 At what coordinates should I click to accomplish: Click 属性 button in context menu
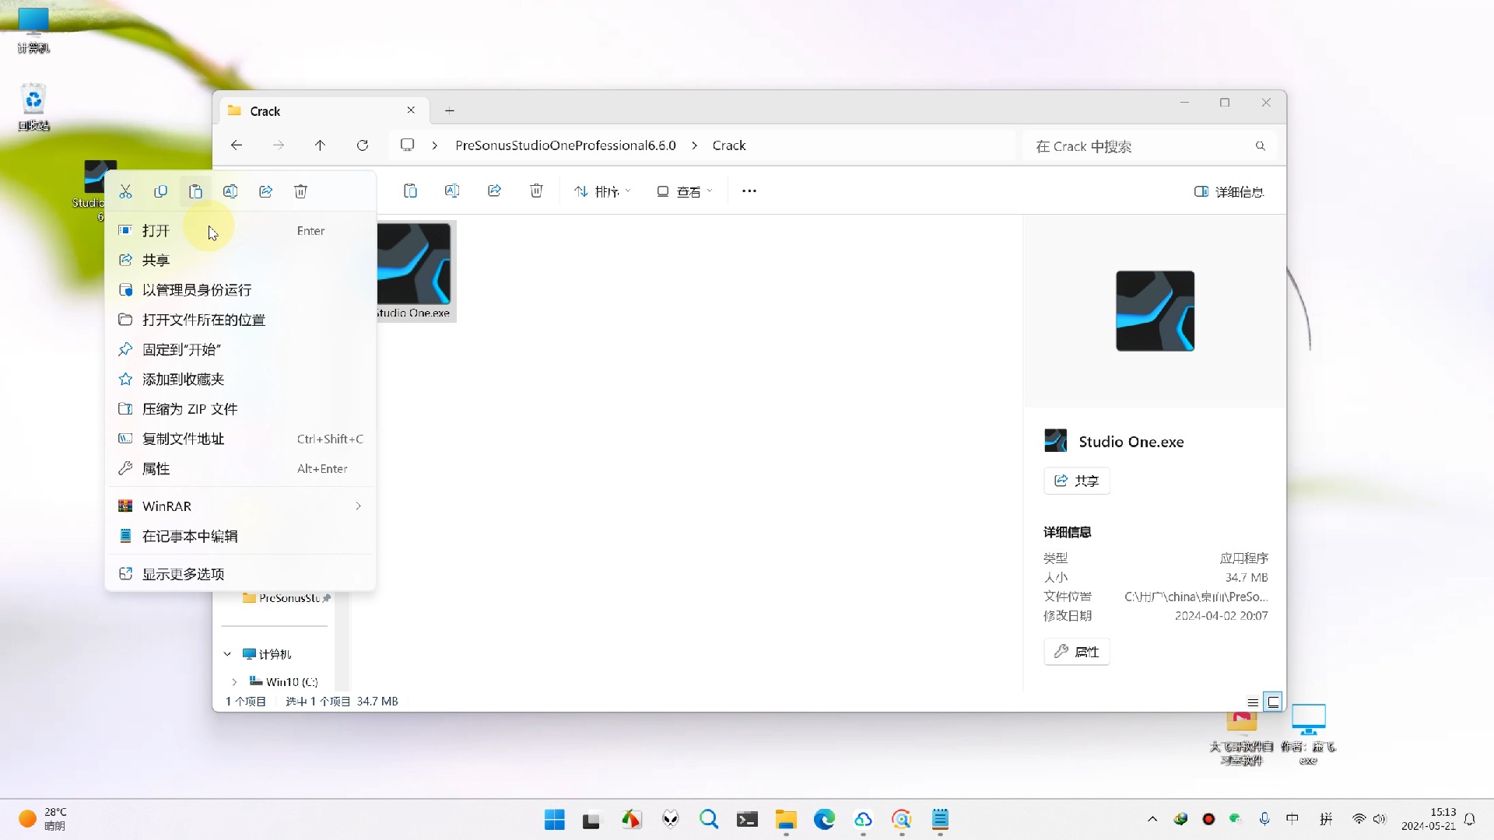point(156,467)
